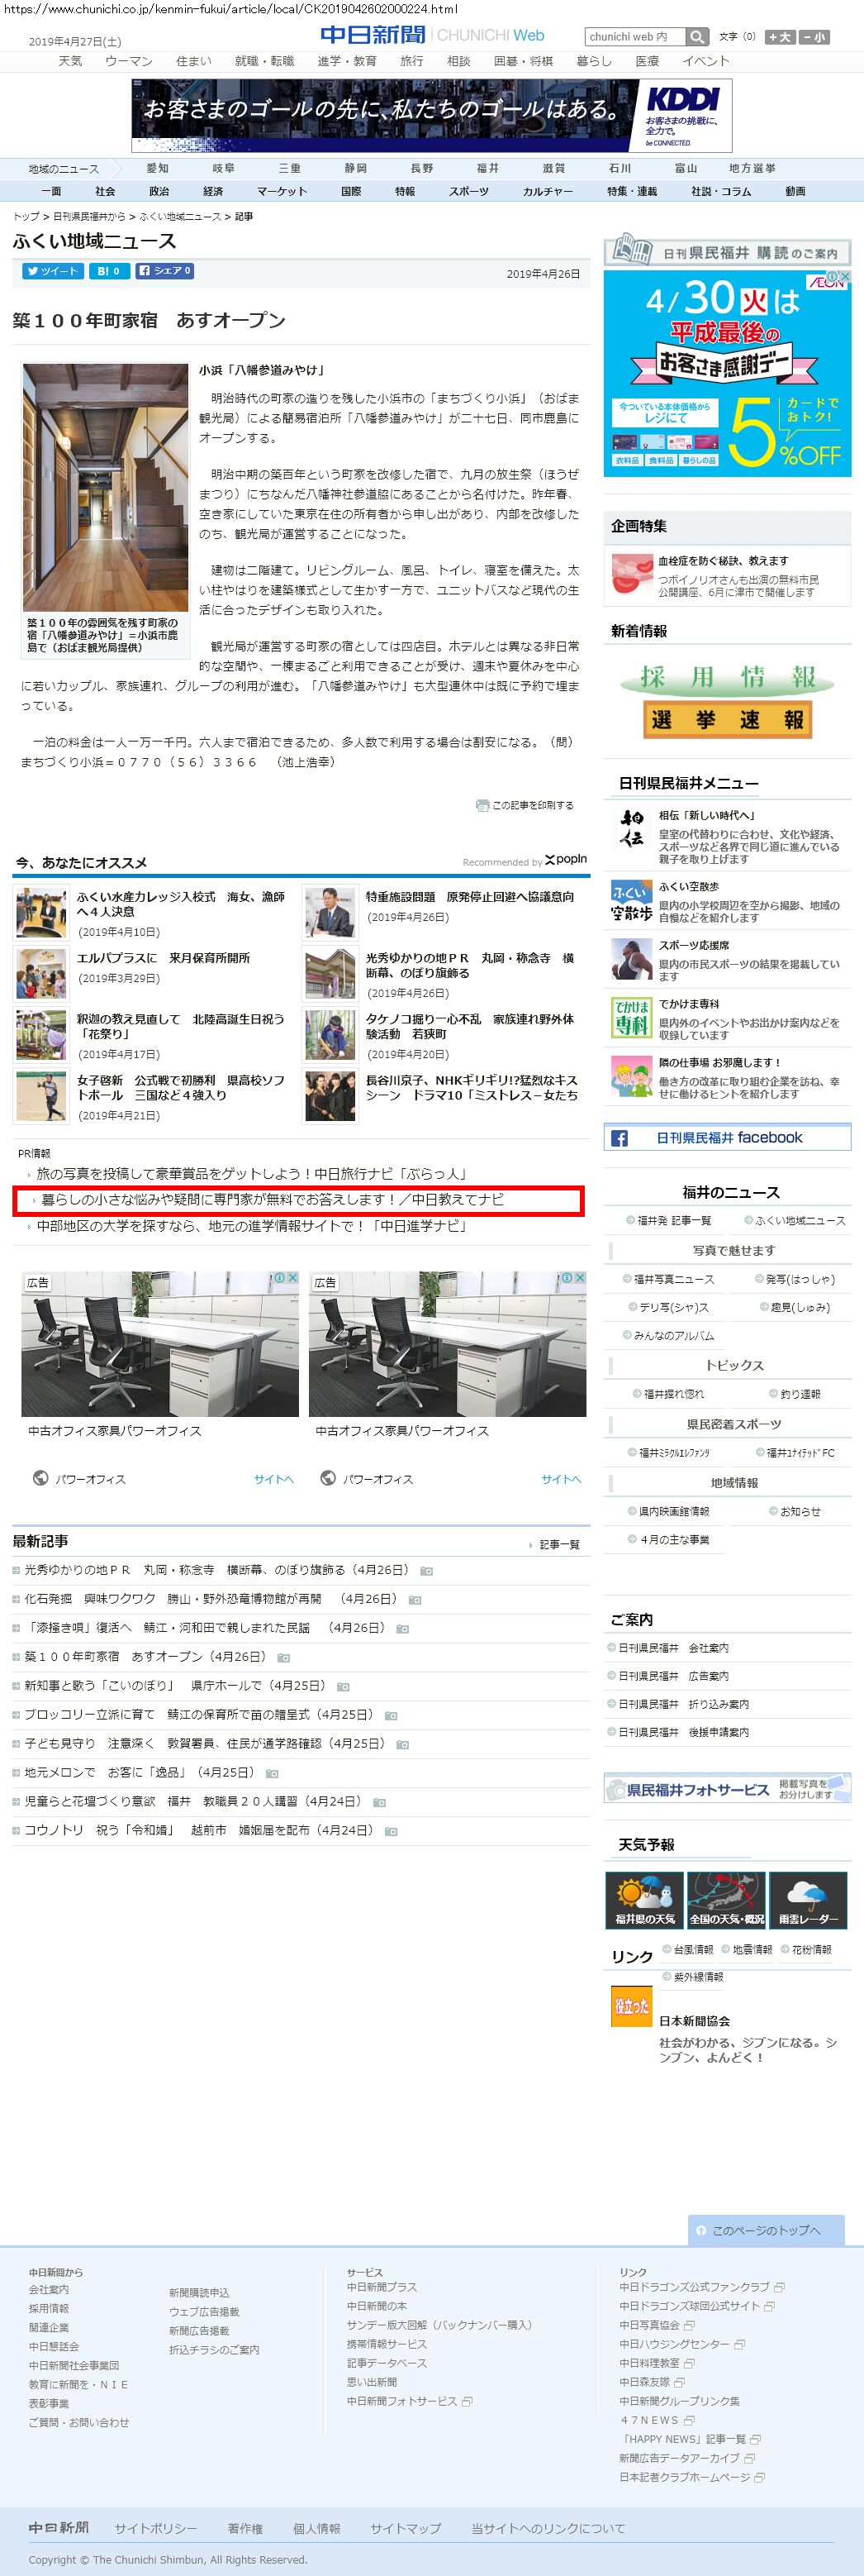Open スポーツ in the category menu

(x=468, y=191)
